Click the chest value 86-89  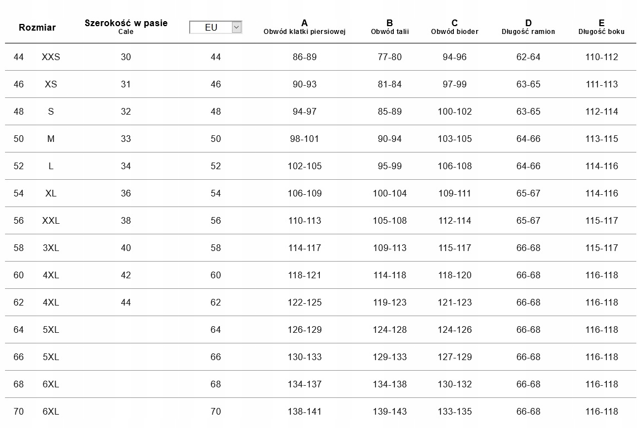click(x=304, y=57)
